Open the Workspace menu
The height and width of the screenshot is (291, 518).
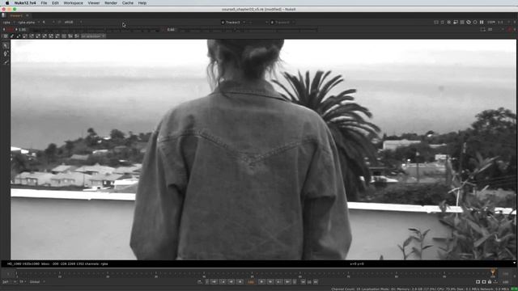click(73, 3)
